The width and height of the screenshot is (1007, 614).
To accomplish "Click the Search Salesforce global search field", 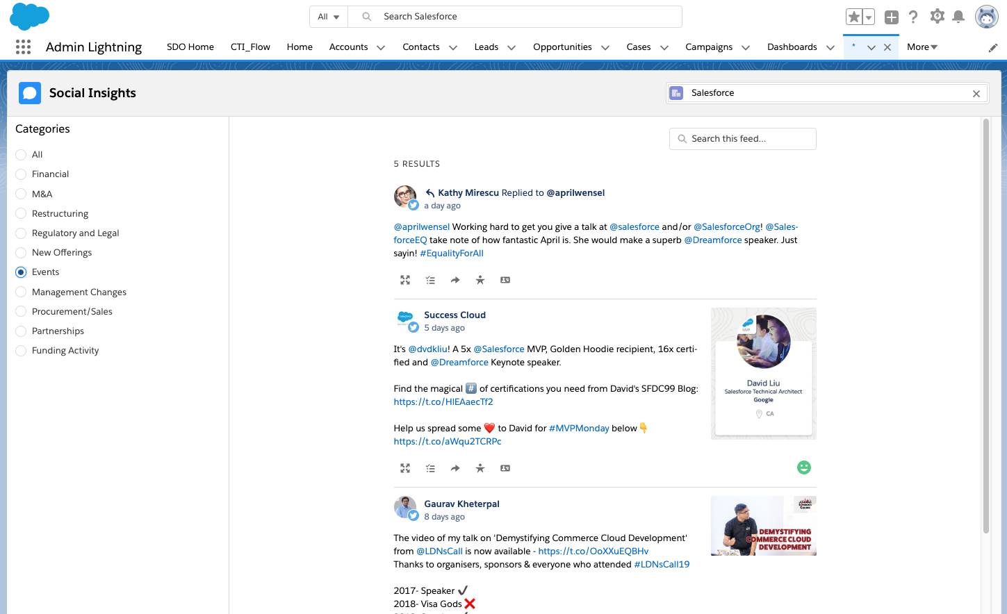I will click(514, 17).
